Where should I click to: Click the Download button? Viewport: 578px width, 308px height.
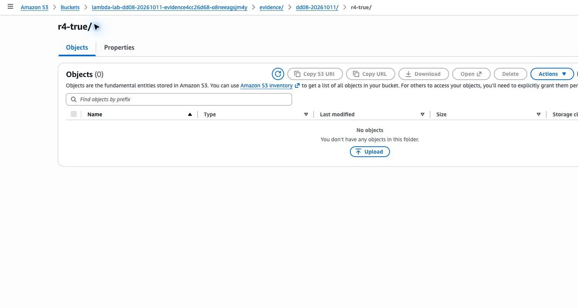[x=423, y=74]
